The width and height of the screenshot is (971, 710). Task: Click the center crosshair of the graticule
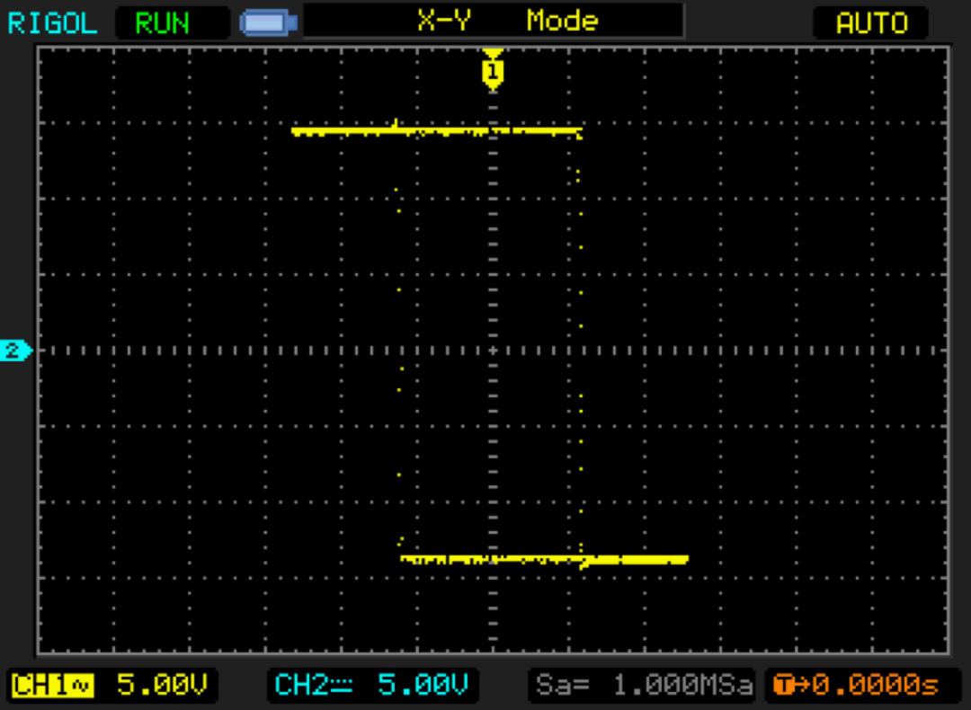coord(492,350)
